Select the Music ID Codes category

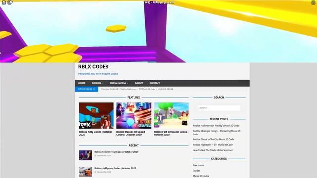[x=201, y=176]
